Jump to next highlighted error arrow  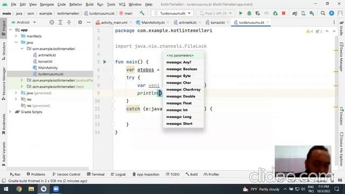tap(334, 31)
